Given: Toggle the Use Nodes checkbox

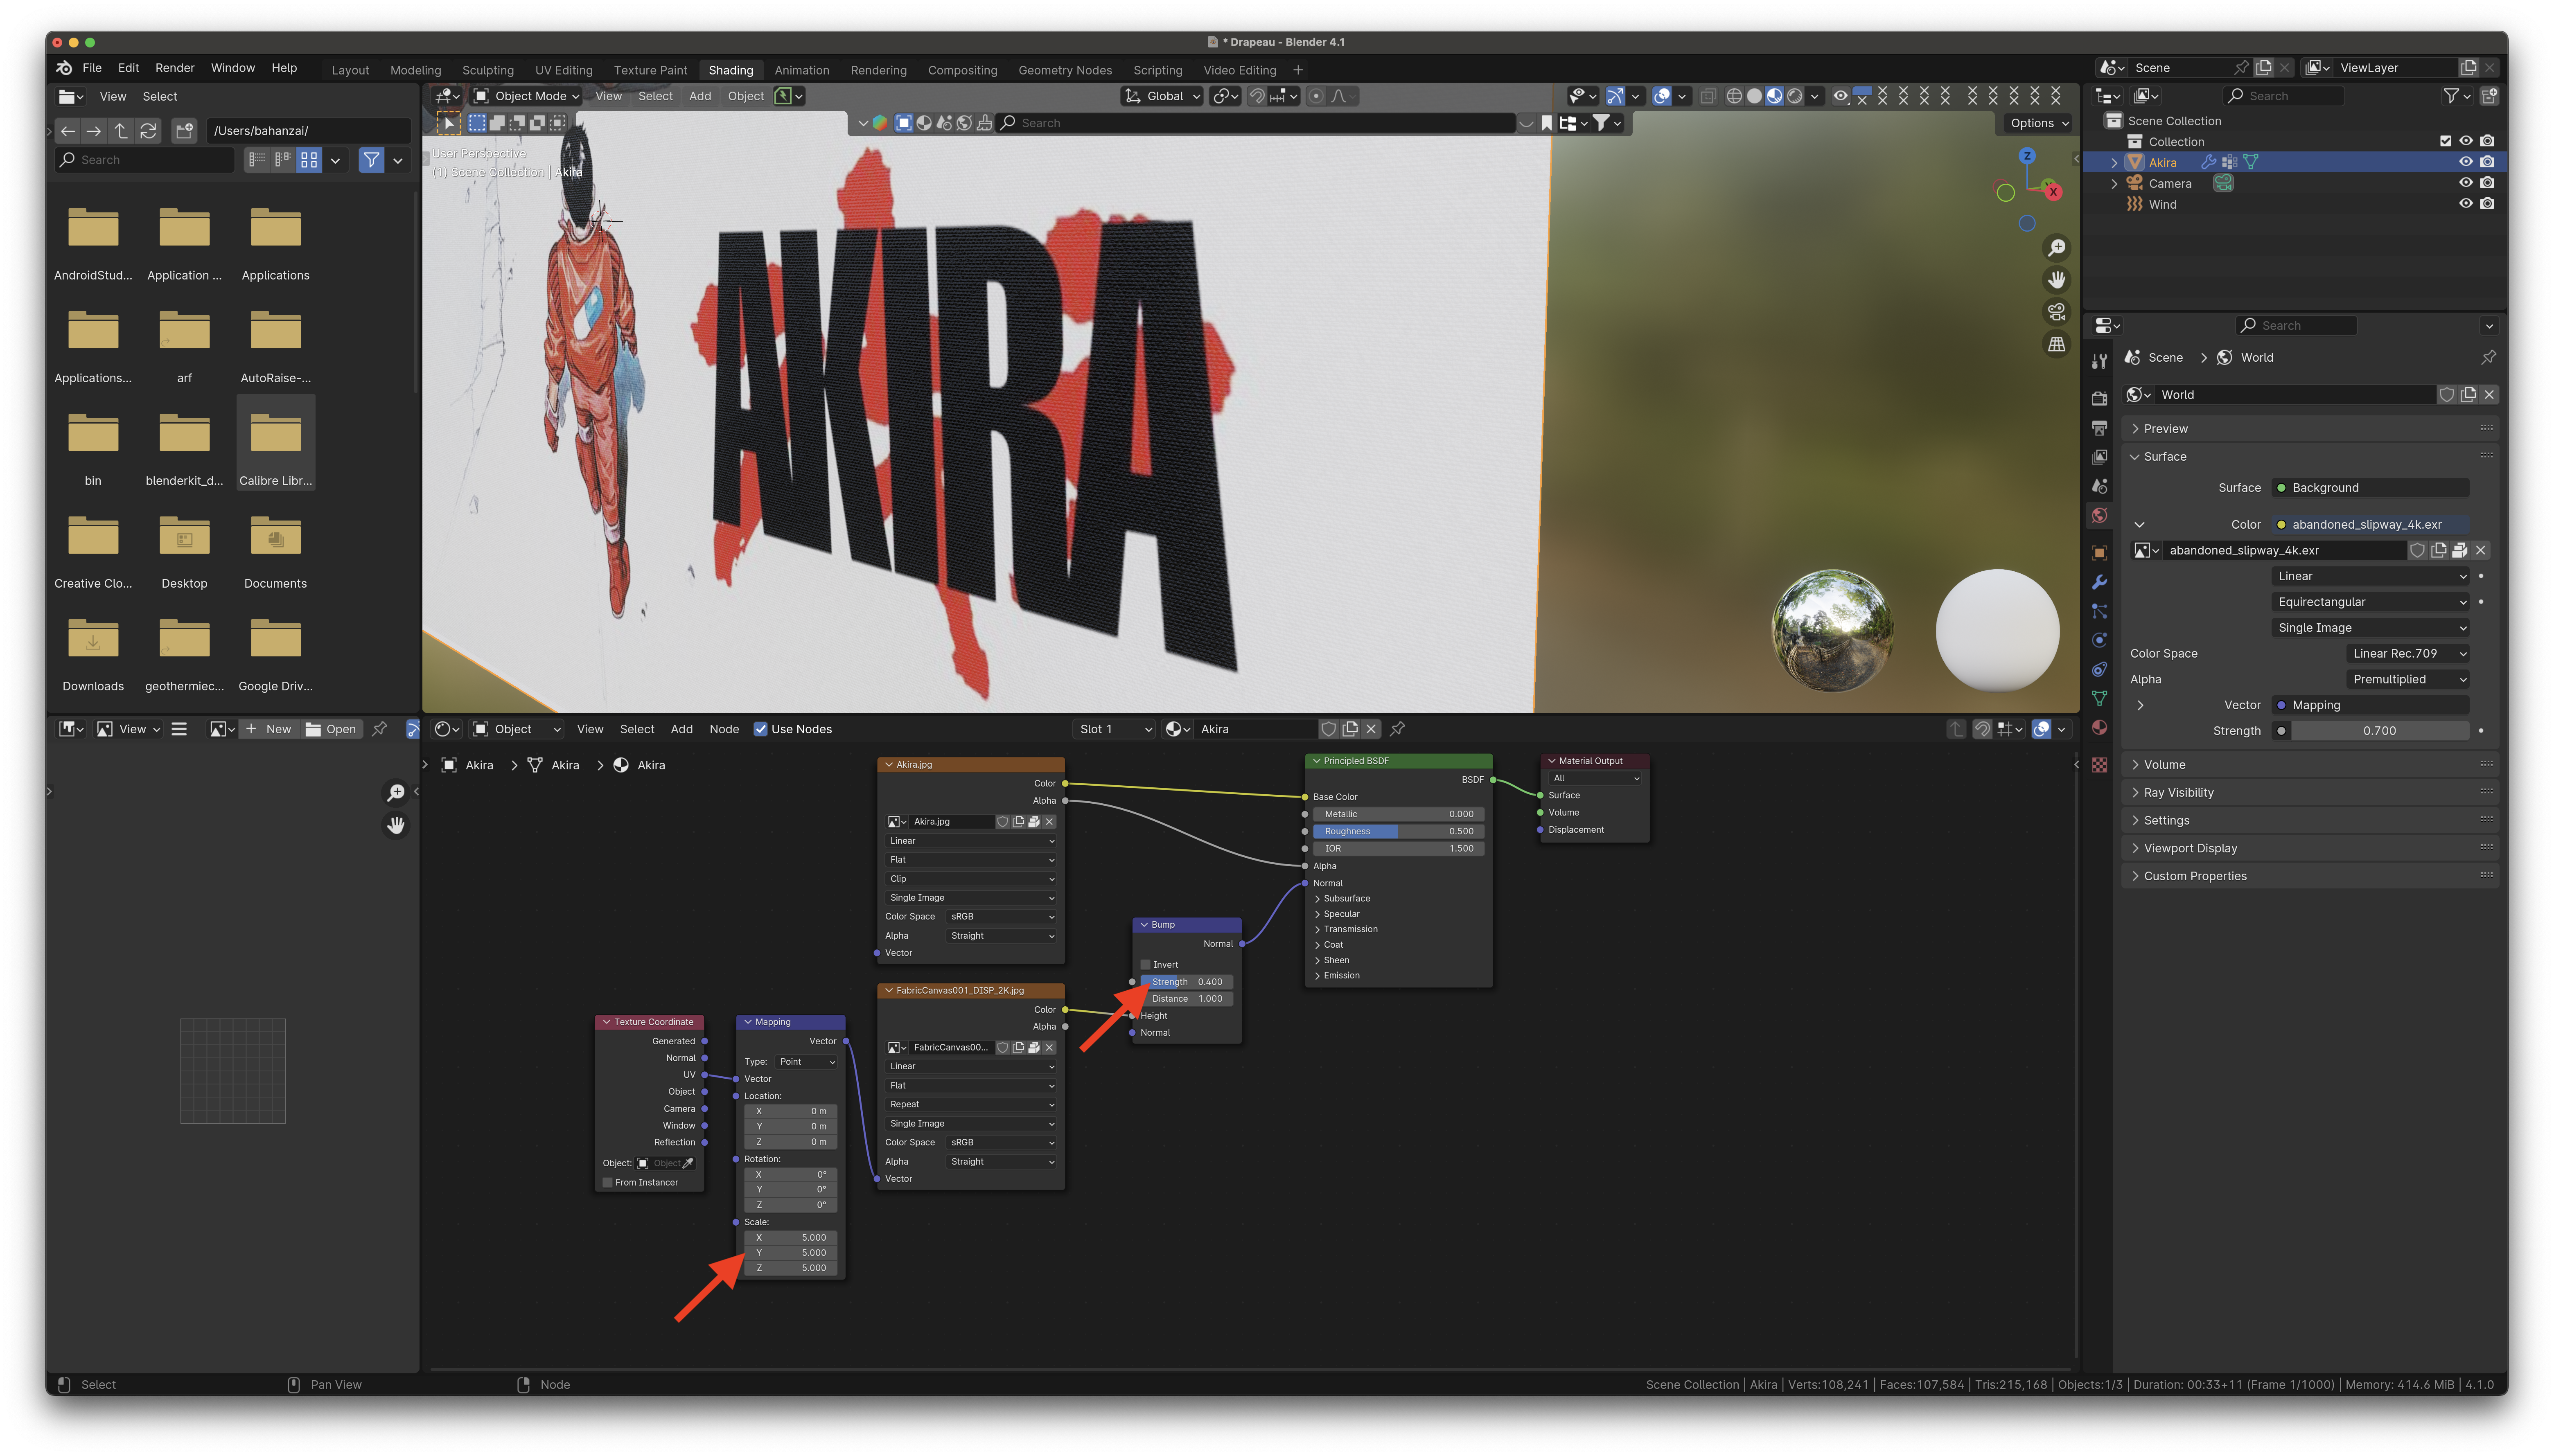Looking at the screenshot, I should (760, 729).
